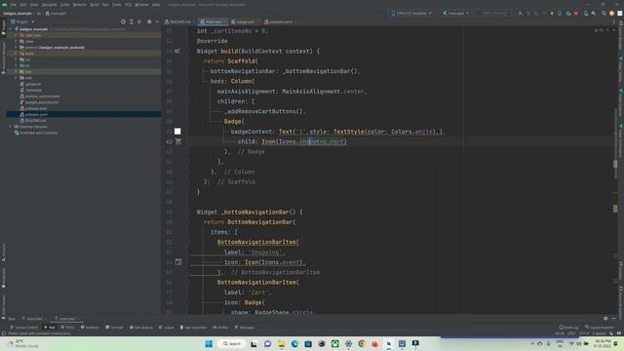Viewport: 624px width, 351px height.
Task: Open the Event Log button in status bar
Action: 568,328
